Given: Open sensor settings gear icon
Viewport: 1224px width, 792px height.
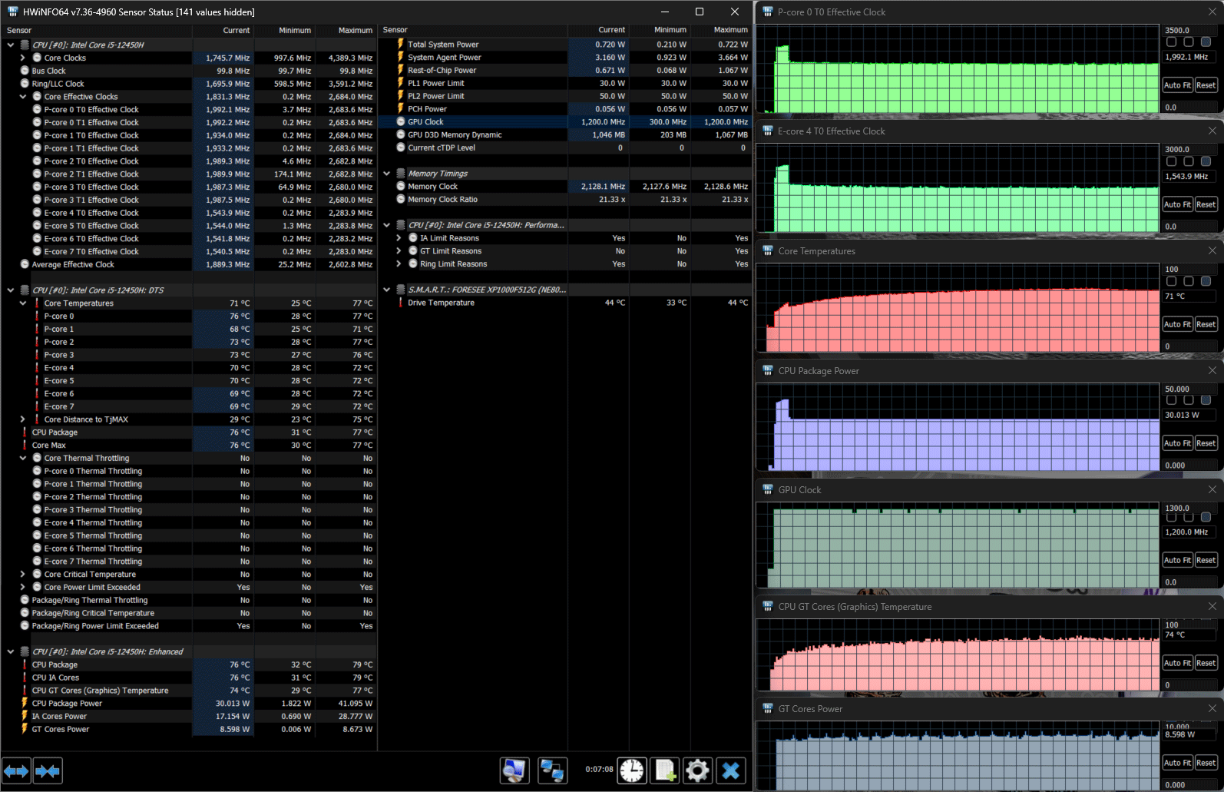Looking at the screenshot, I should (697, 770).
